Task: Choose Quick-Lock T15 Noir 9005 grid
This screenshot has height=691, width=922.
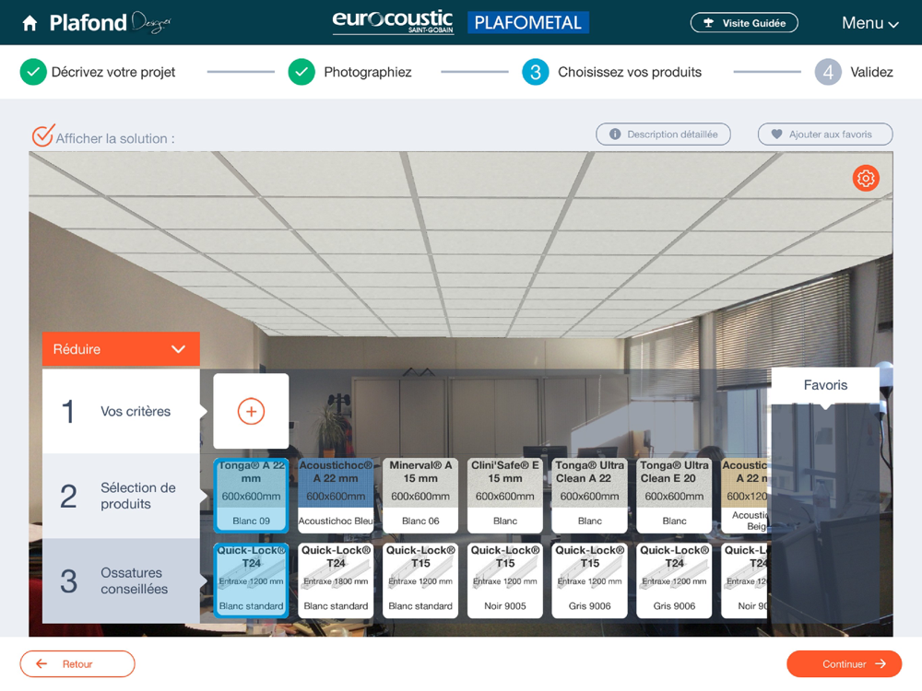Action: tap(505, 580)
